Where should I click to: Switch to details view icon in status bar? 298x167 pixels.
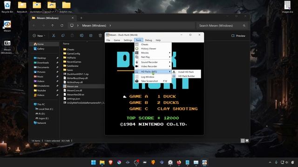pyautogui.click(x=243, y=141)
